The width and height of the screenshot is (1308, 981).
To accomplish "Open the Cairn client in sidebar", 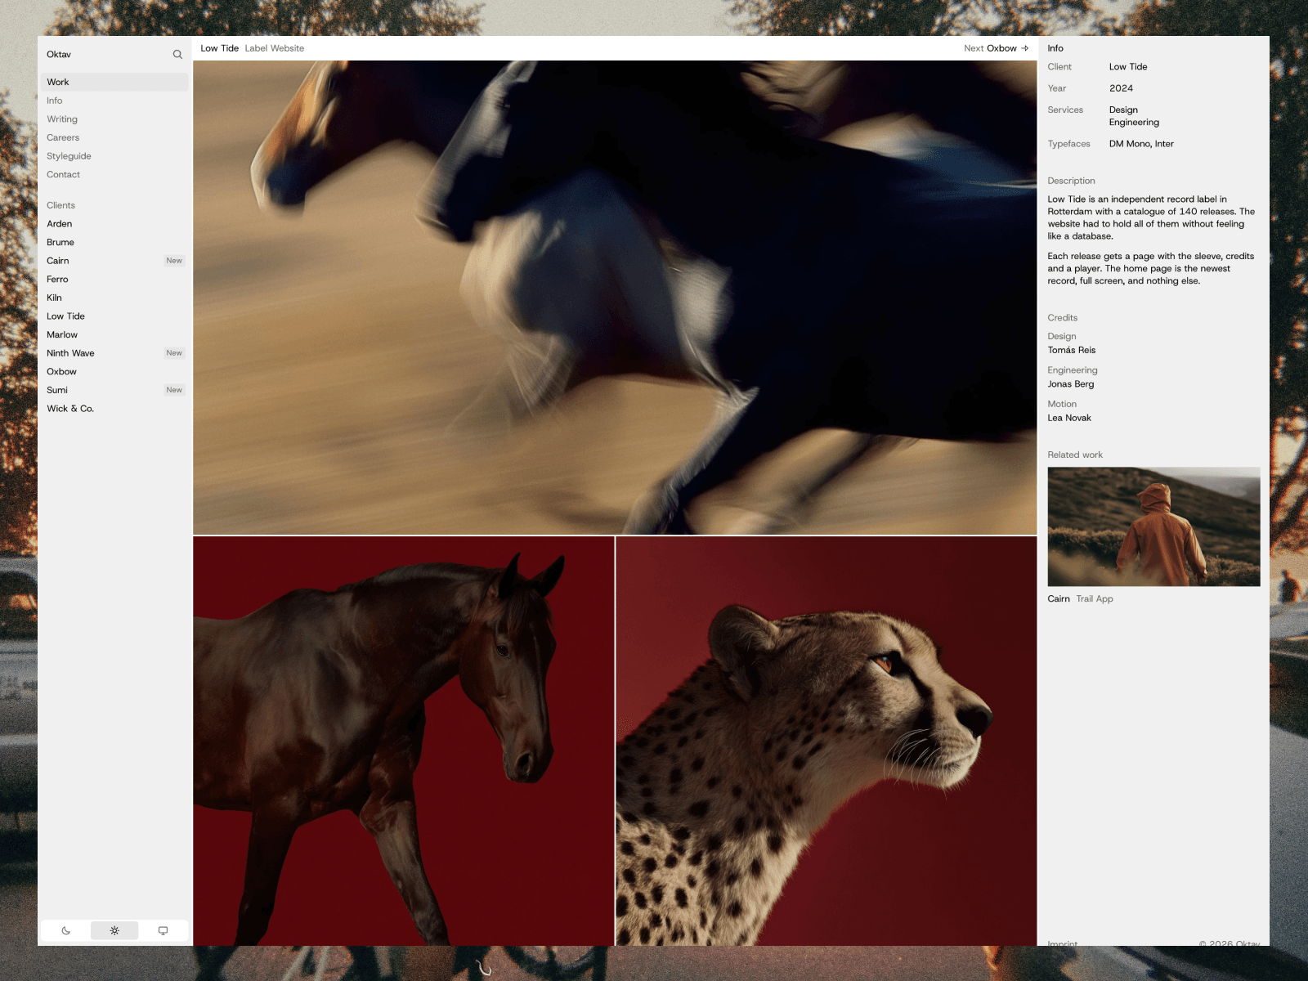I will 114,261.
